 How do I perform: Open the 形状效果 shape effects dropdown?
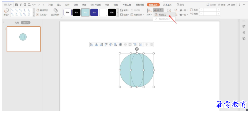pyautogui.click(x=137, y=15)
